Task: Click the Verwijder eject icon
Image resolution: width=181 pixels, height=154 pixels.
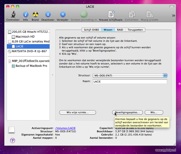Action: (63, 14)
